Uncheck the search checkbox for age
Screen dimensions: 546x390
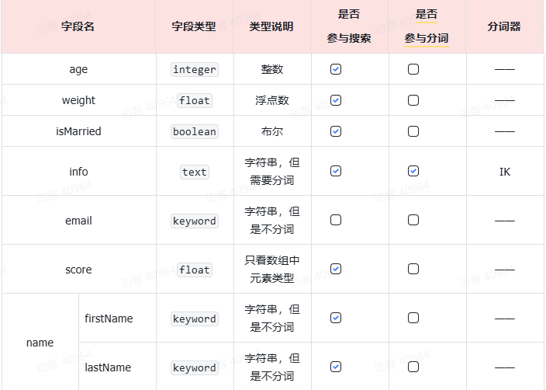pyautogui.click(x=336, y=69)
